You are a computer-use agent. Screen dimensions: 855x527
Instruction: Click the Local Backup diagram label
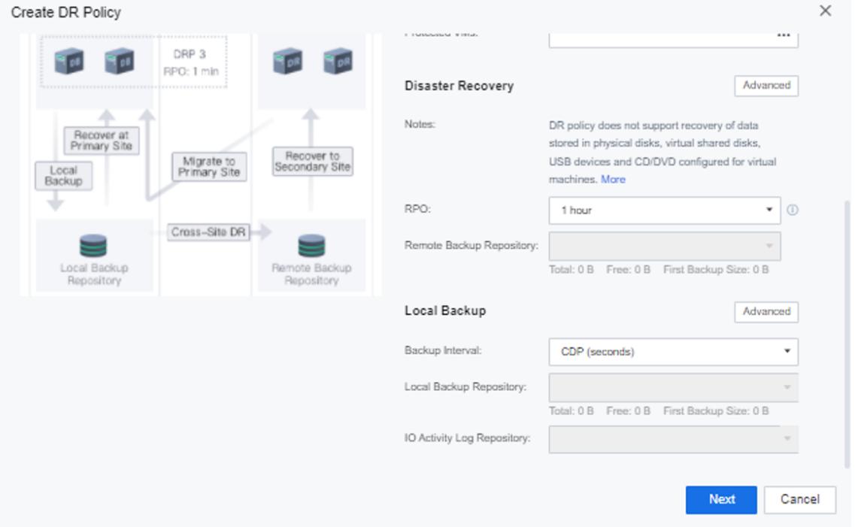point(63,175)
